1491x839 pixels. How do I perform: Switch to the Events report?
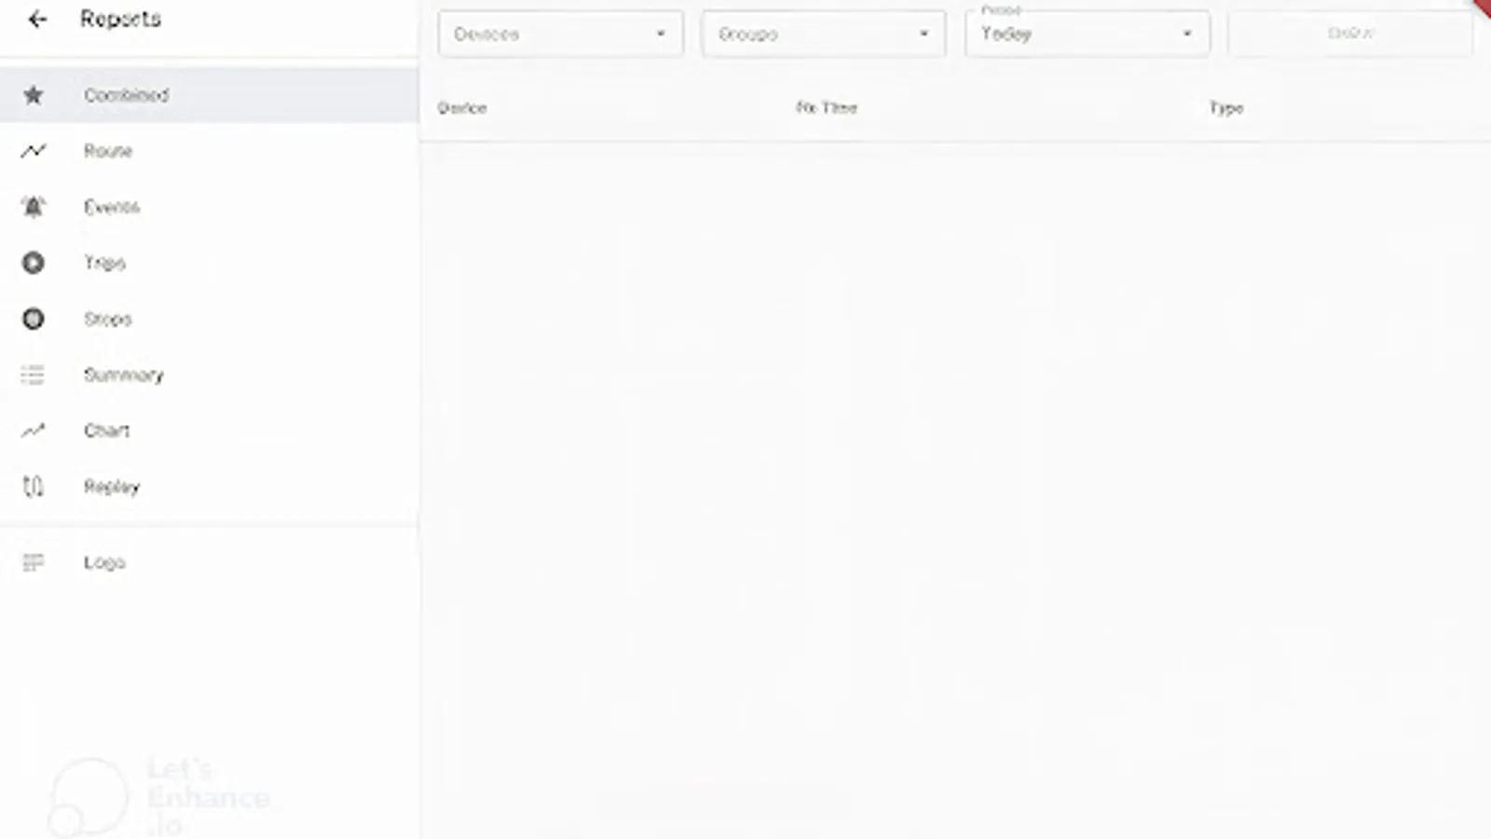[112, 206]
